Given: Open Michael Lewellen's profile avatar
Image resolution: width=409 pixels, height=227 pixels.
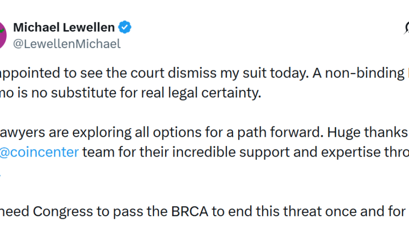Looking at the screenshot, I should (3, 35).
